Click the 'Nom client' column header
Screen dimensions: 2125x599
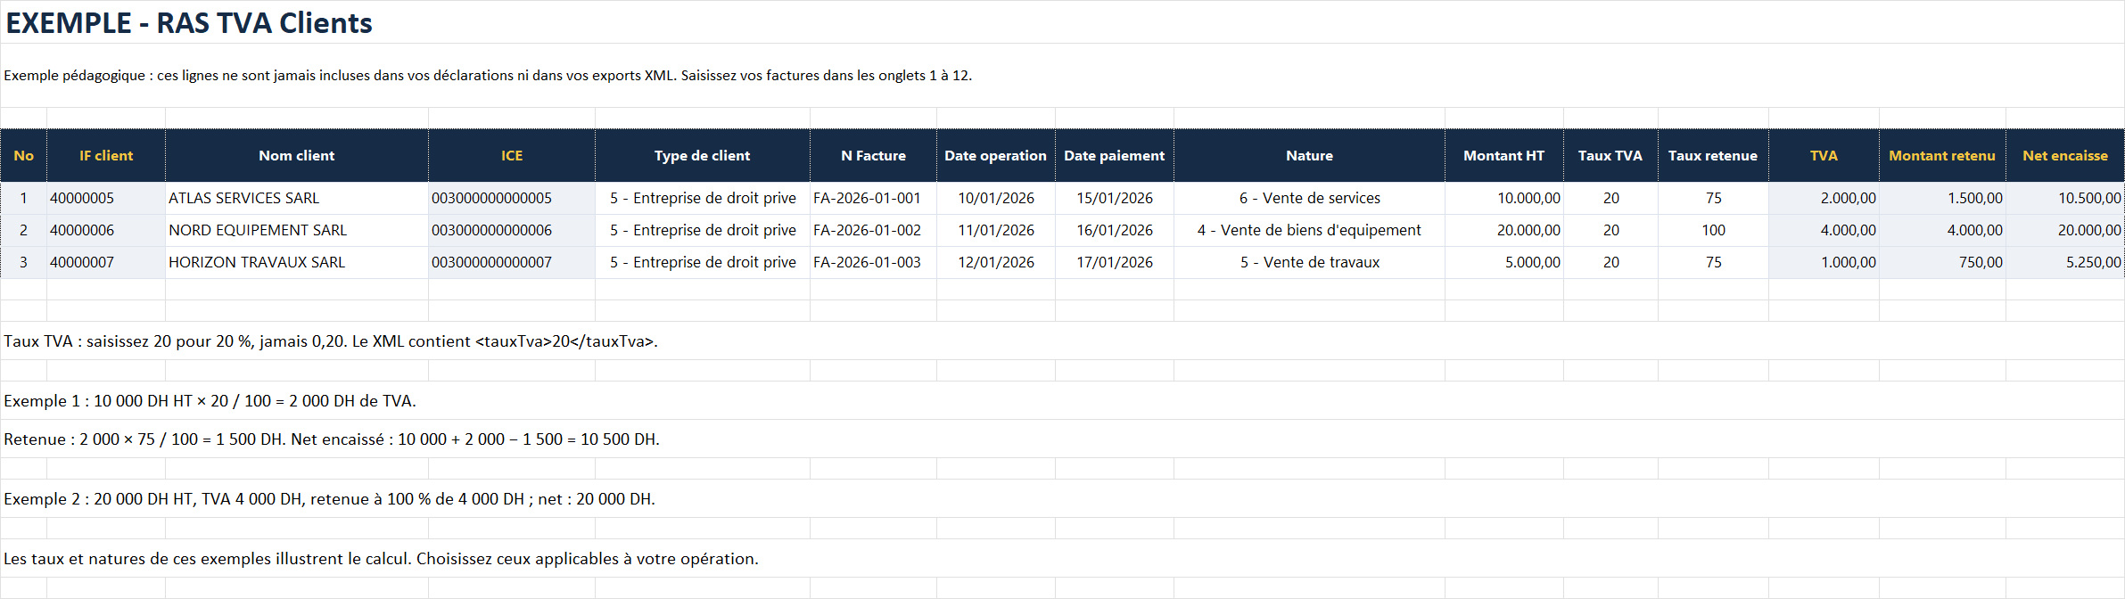click(x=297, y=155)
